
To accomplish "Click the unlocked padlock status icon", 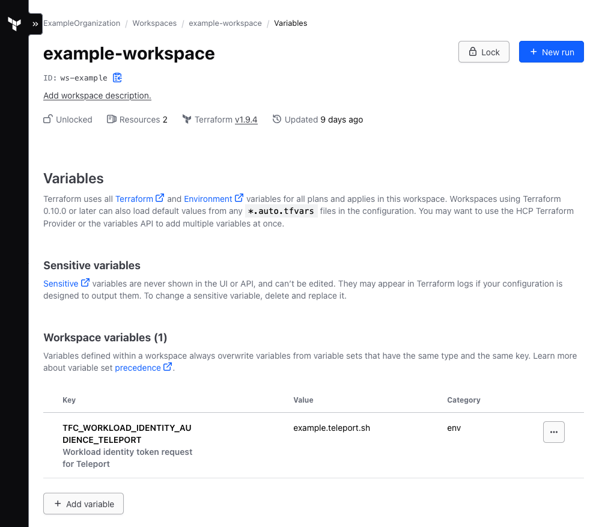I will [47, 119].
